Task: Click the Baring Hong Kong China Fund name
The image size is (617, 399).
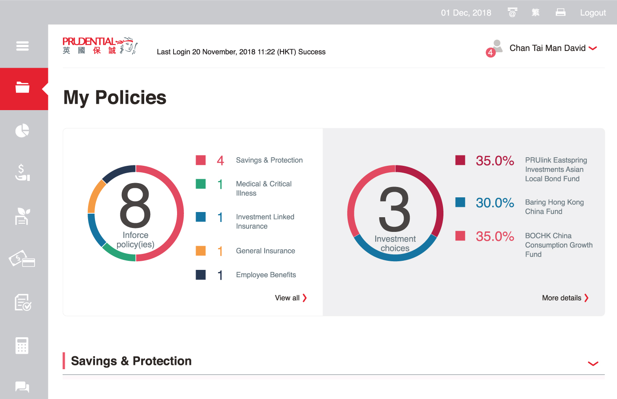Action: [554, 207]
